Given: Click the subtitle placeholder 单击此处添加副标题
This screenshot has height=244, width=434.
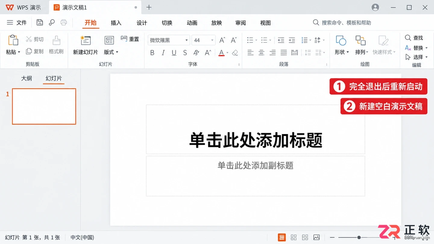Looking at the screenshot, I should 256,165.
